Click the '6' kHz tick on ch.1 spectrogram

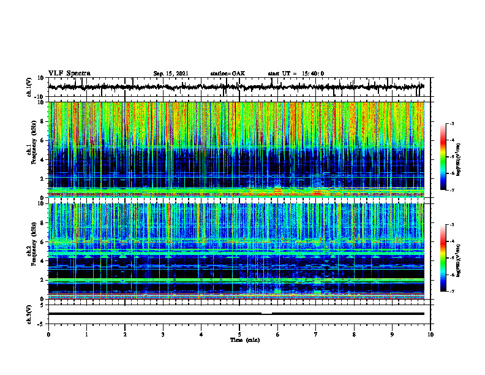pos(42,140)
